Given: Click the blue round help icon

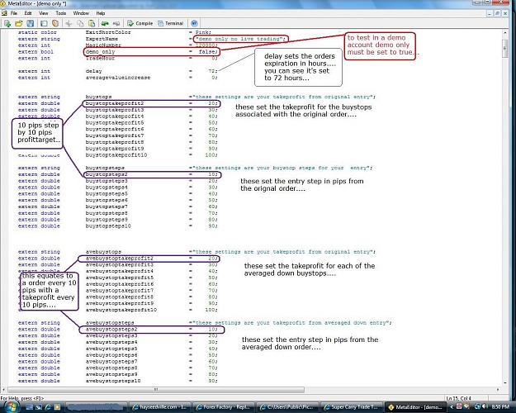Looking at the screenshot, I should 194,23.
